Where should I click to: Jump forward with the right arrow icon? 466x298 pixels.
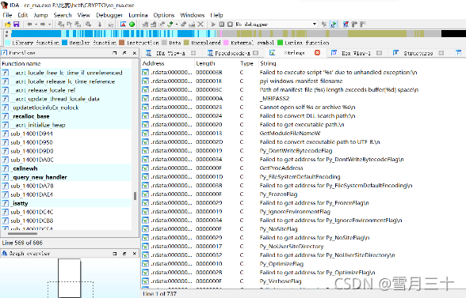click(x=43, y=25)
